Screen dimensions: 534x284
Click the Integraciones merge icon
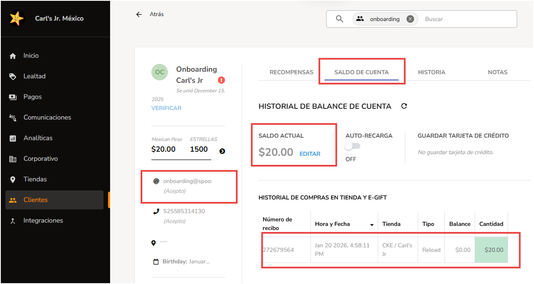click(13, 221)
